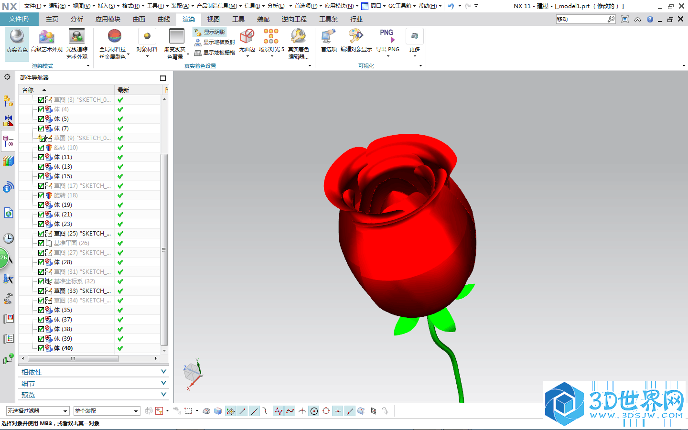Switch to the 曲面 ribbon tab

[x=139, y=19]
